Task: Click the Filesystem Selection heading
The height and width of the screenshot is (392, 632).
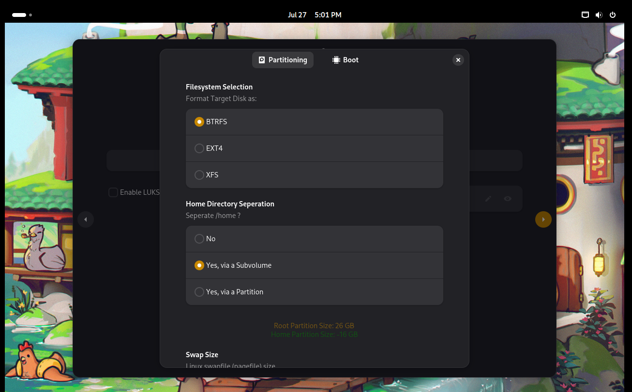Action: (219, 87)
